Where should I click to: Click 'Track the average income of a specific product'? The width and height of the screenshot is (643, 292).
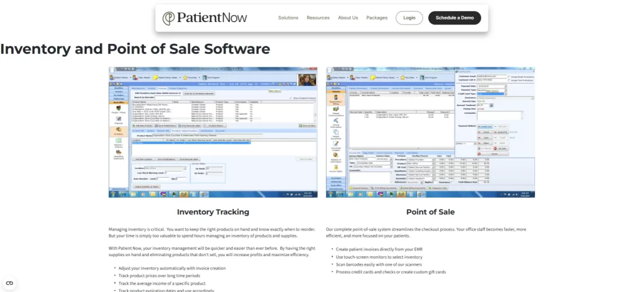(x=162, y=283)
